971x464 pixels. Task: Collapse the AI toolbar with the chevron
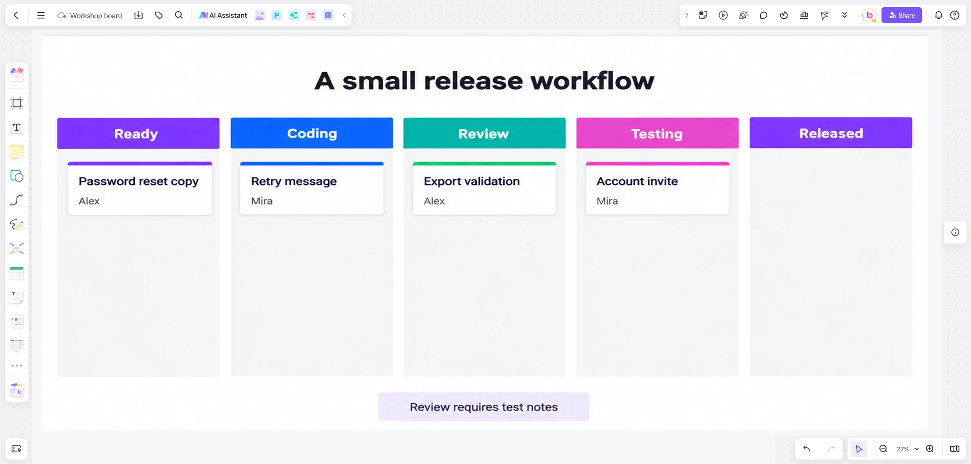[344, 15]
